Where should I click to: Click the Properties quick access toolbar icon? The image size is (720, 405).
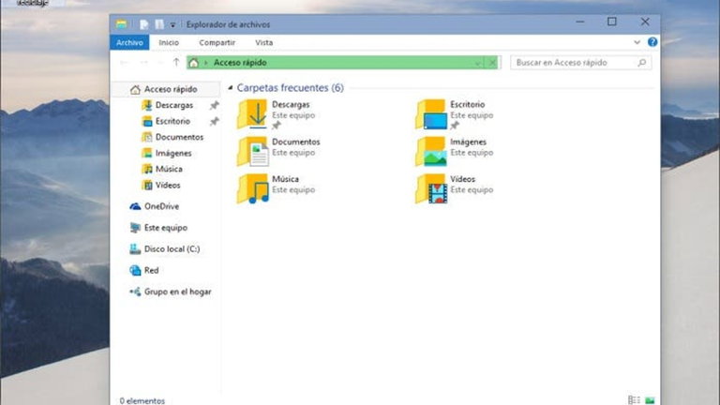click(143, 24)
